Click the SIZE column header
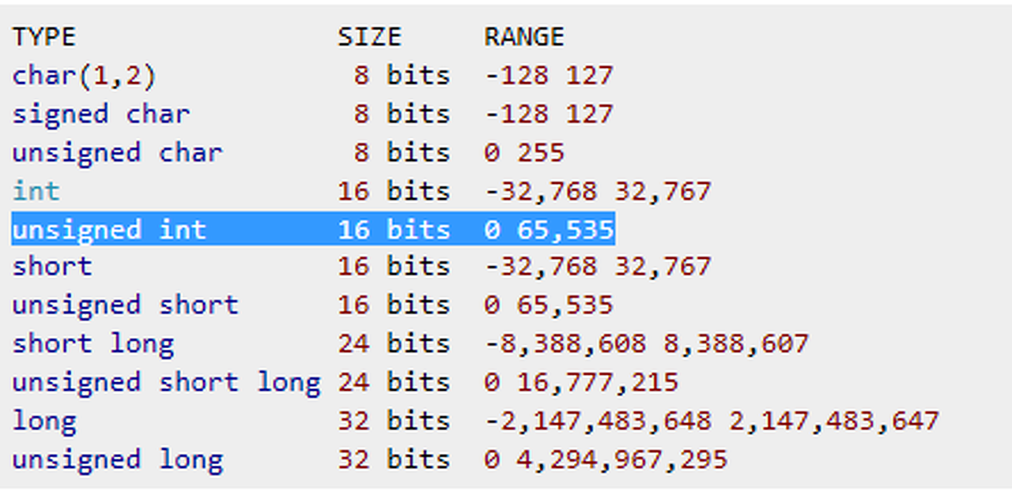The width and height of the screenshot is (1012, 491). coord(369,37)
